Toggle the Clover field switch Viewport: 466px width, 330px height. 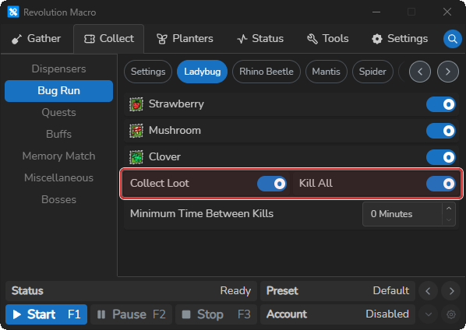click(441, 157)
